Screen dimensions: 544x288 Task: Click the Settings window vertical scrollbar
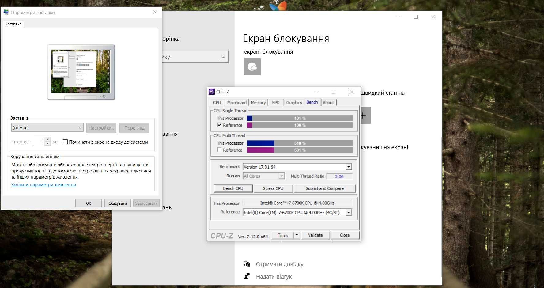[x=441, y=207]
